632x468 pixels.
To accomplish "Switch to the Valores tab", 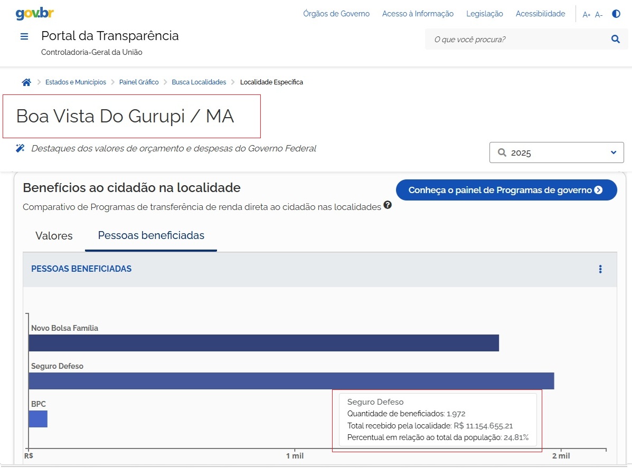I will [54, 236].
